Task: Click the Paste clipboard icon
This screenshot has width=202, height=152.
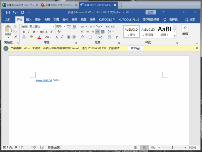Action: point(8,29)
